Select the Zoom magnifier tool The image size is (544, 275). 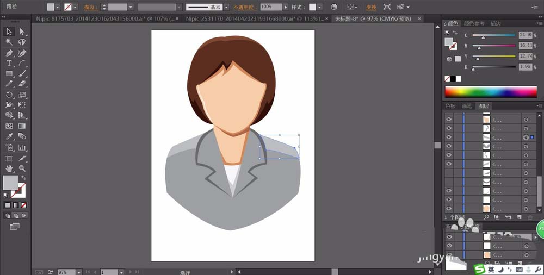point(22,168)
